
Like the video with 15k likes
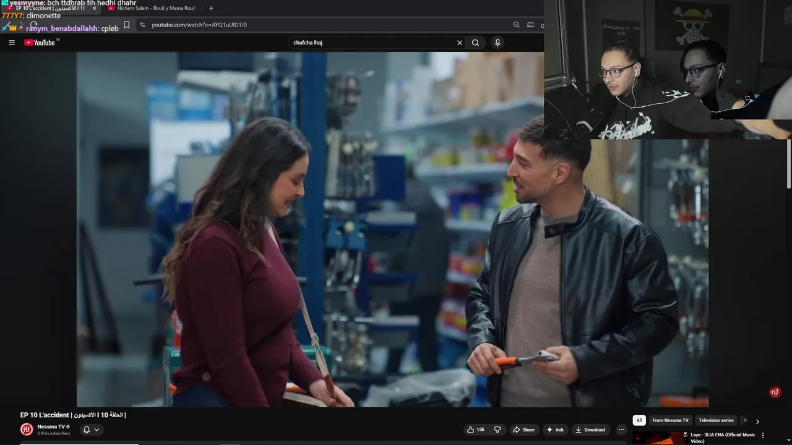tap(476, 430)
